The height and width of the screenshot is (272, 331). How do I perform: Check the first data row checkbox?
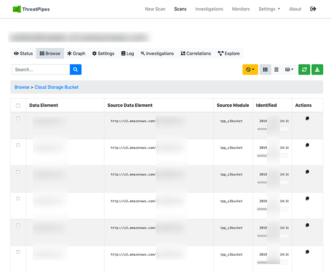pos(18,119)
